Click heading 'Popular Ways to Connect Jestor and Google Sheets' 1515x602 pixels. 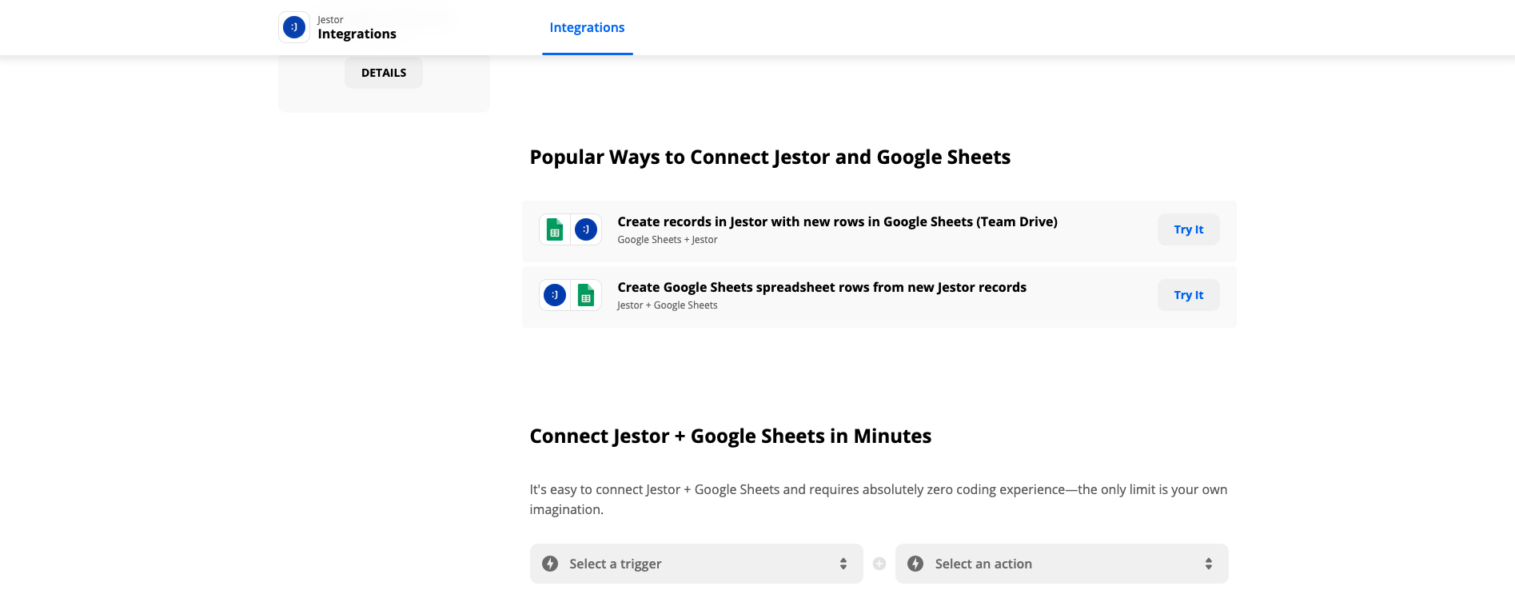coord(770,157)
